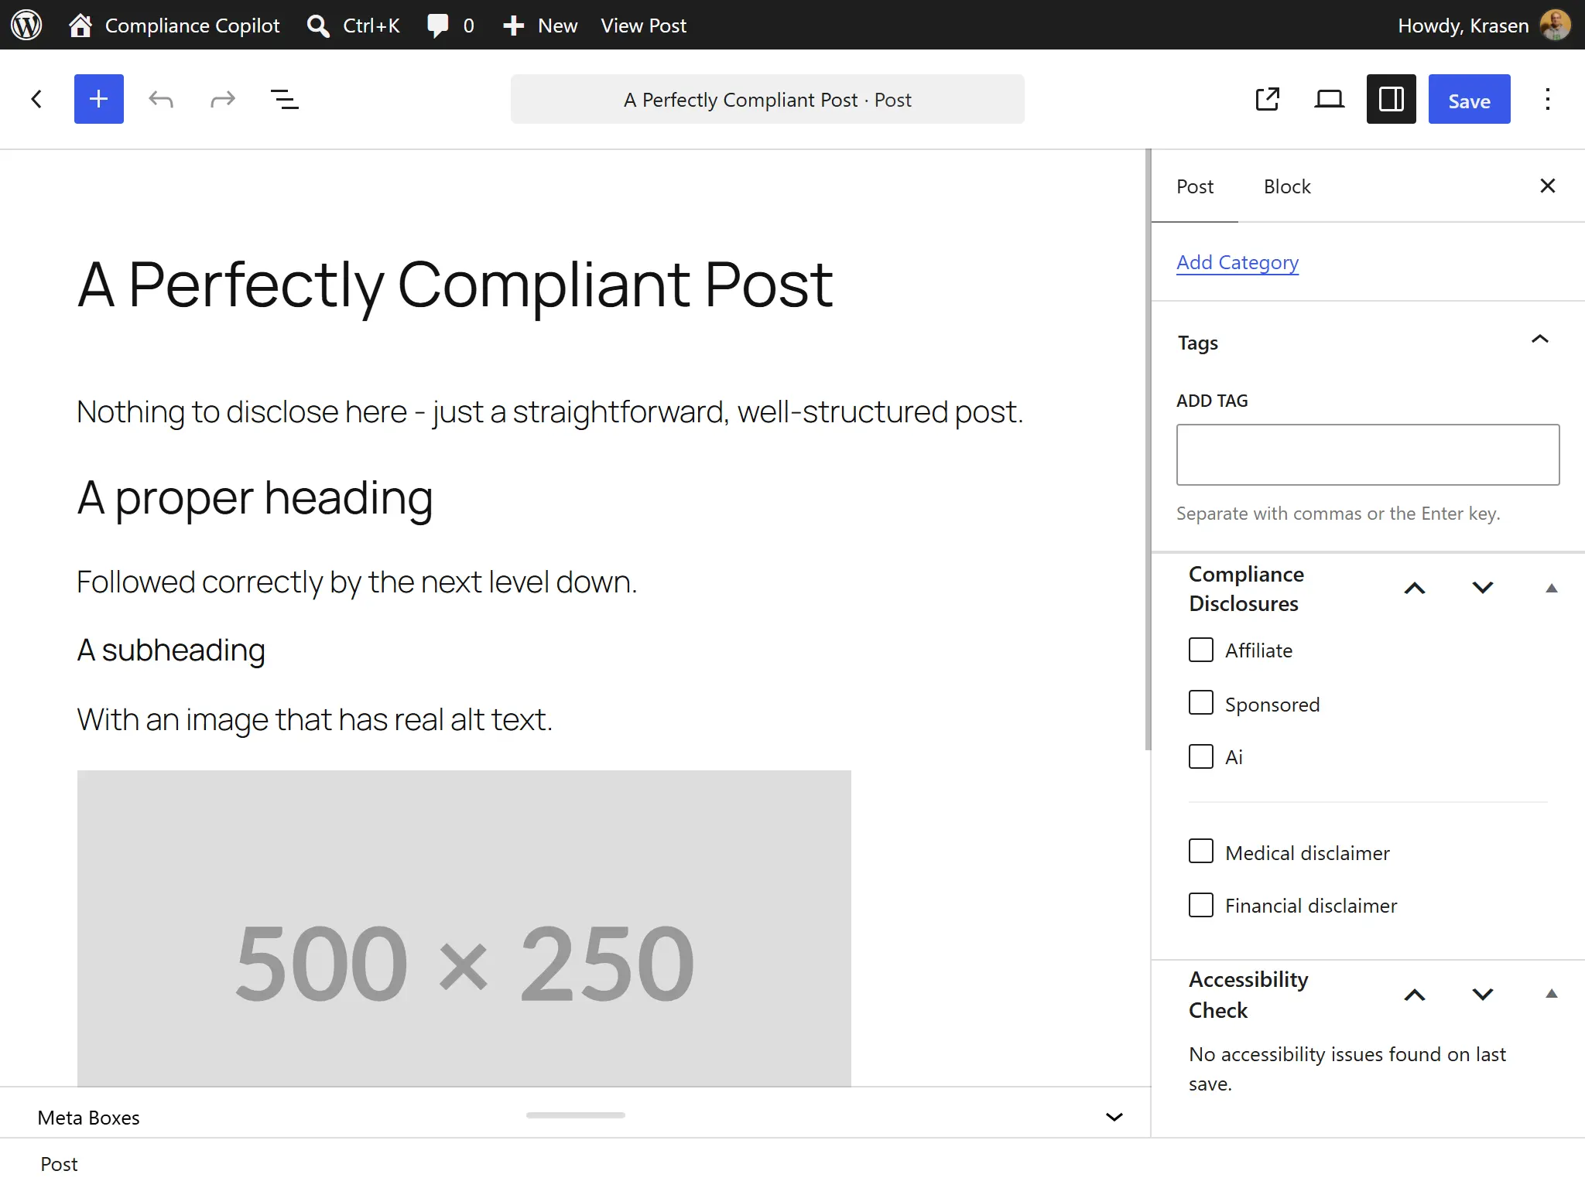Click the New plus item in admin bar
The image size is (1585, 1188).
click(539, 25)
